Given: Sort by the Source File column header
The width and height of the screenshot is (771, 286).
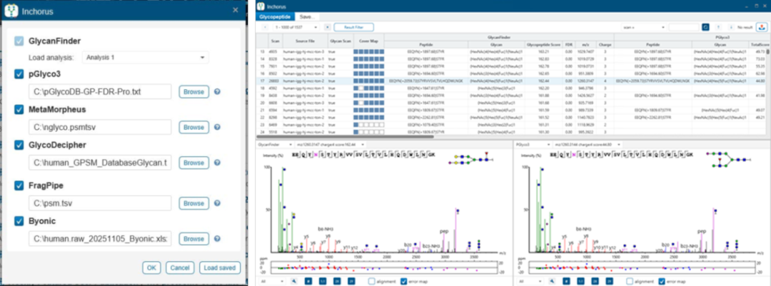Looking at the screenshot, I should [304, 41].
